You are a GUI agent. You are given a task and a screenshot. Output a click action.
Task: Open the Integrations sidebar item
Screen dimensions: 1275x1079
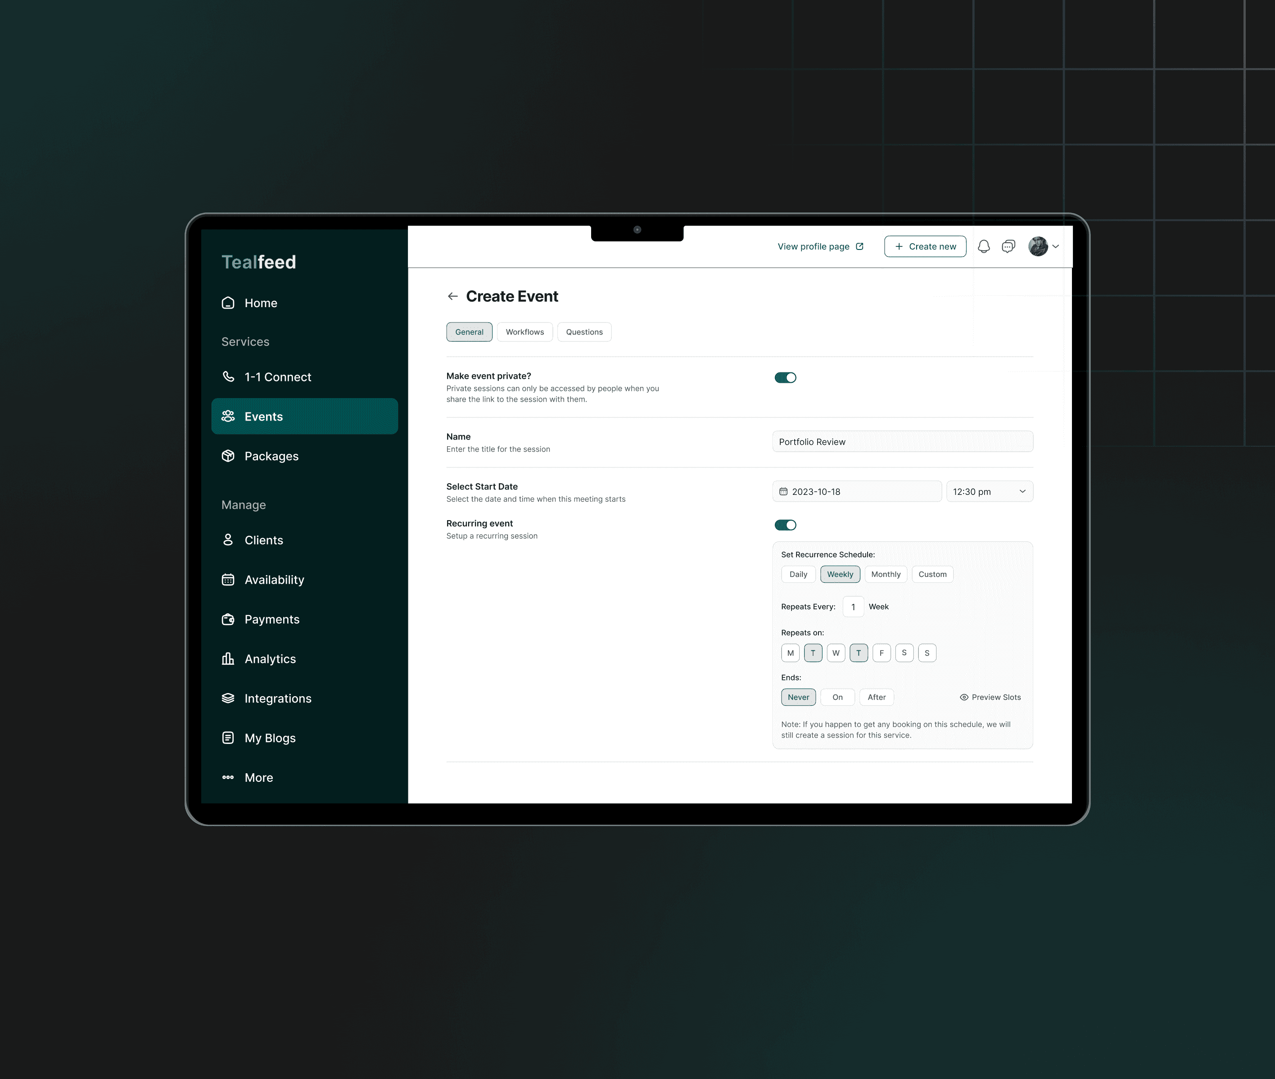pos(278,698)
